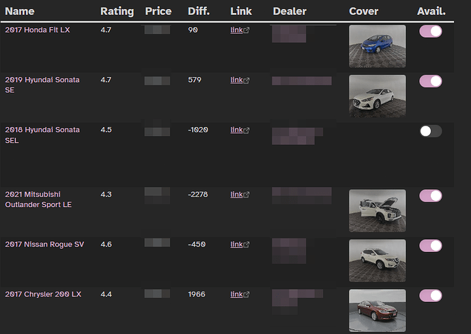This screenshot has height=334, width=471.
Task: Click the Diff. value -1020
Action: (198, 130)
